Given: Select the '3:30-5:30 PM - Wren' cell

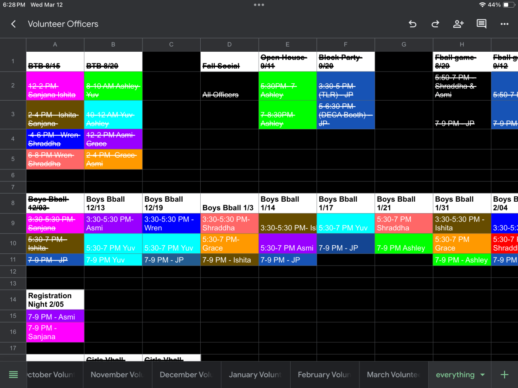Looking at the screenshot, I should click(x=171, y=224).
